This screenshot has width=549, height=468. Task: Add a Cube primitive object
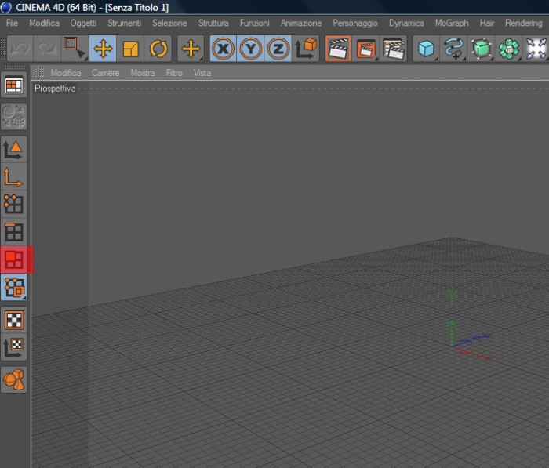click(426, 49)
